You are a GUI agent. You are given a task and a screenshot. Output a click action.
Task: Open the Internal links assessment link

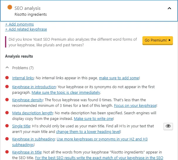tap(23, 78)
